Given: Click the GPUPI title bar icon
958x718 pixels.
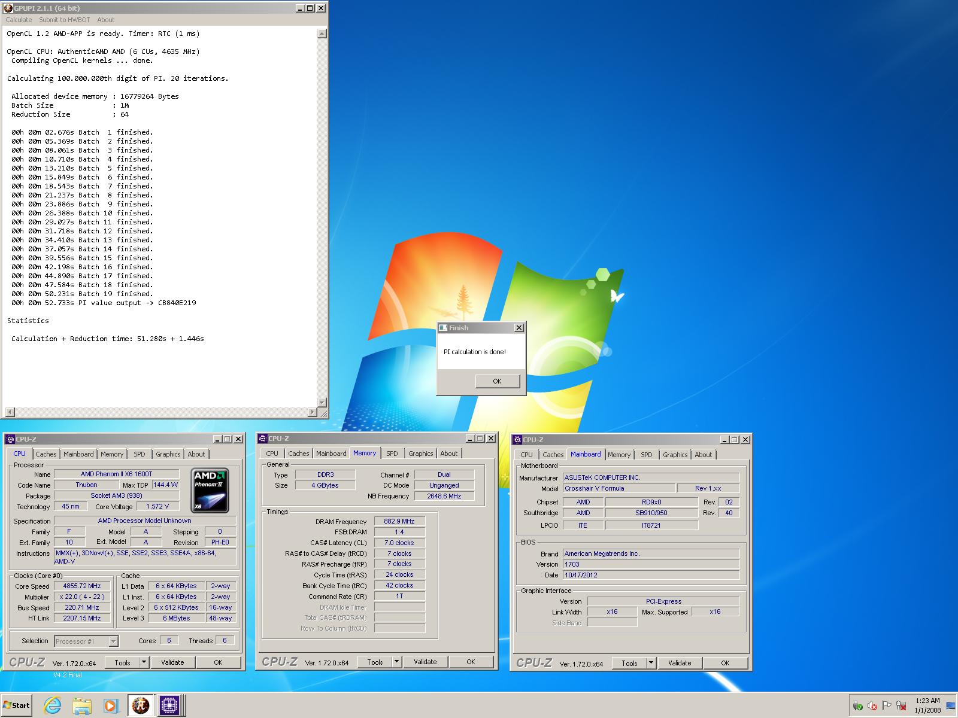Looking at the screenshot, I should click(x=8, y=8).
